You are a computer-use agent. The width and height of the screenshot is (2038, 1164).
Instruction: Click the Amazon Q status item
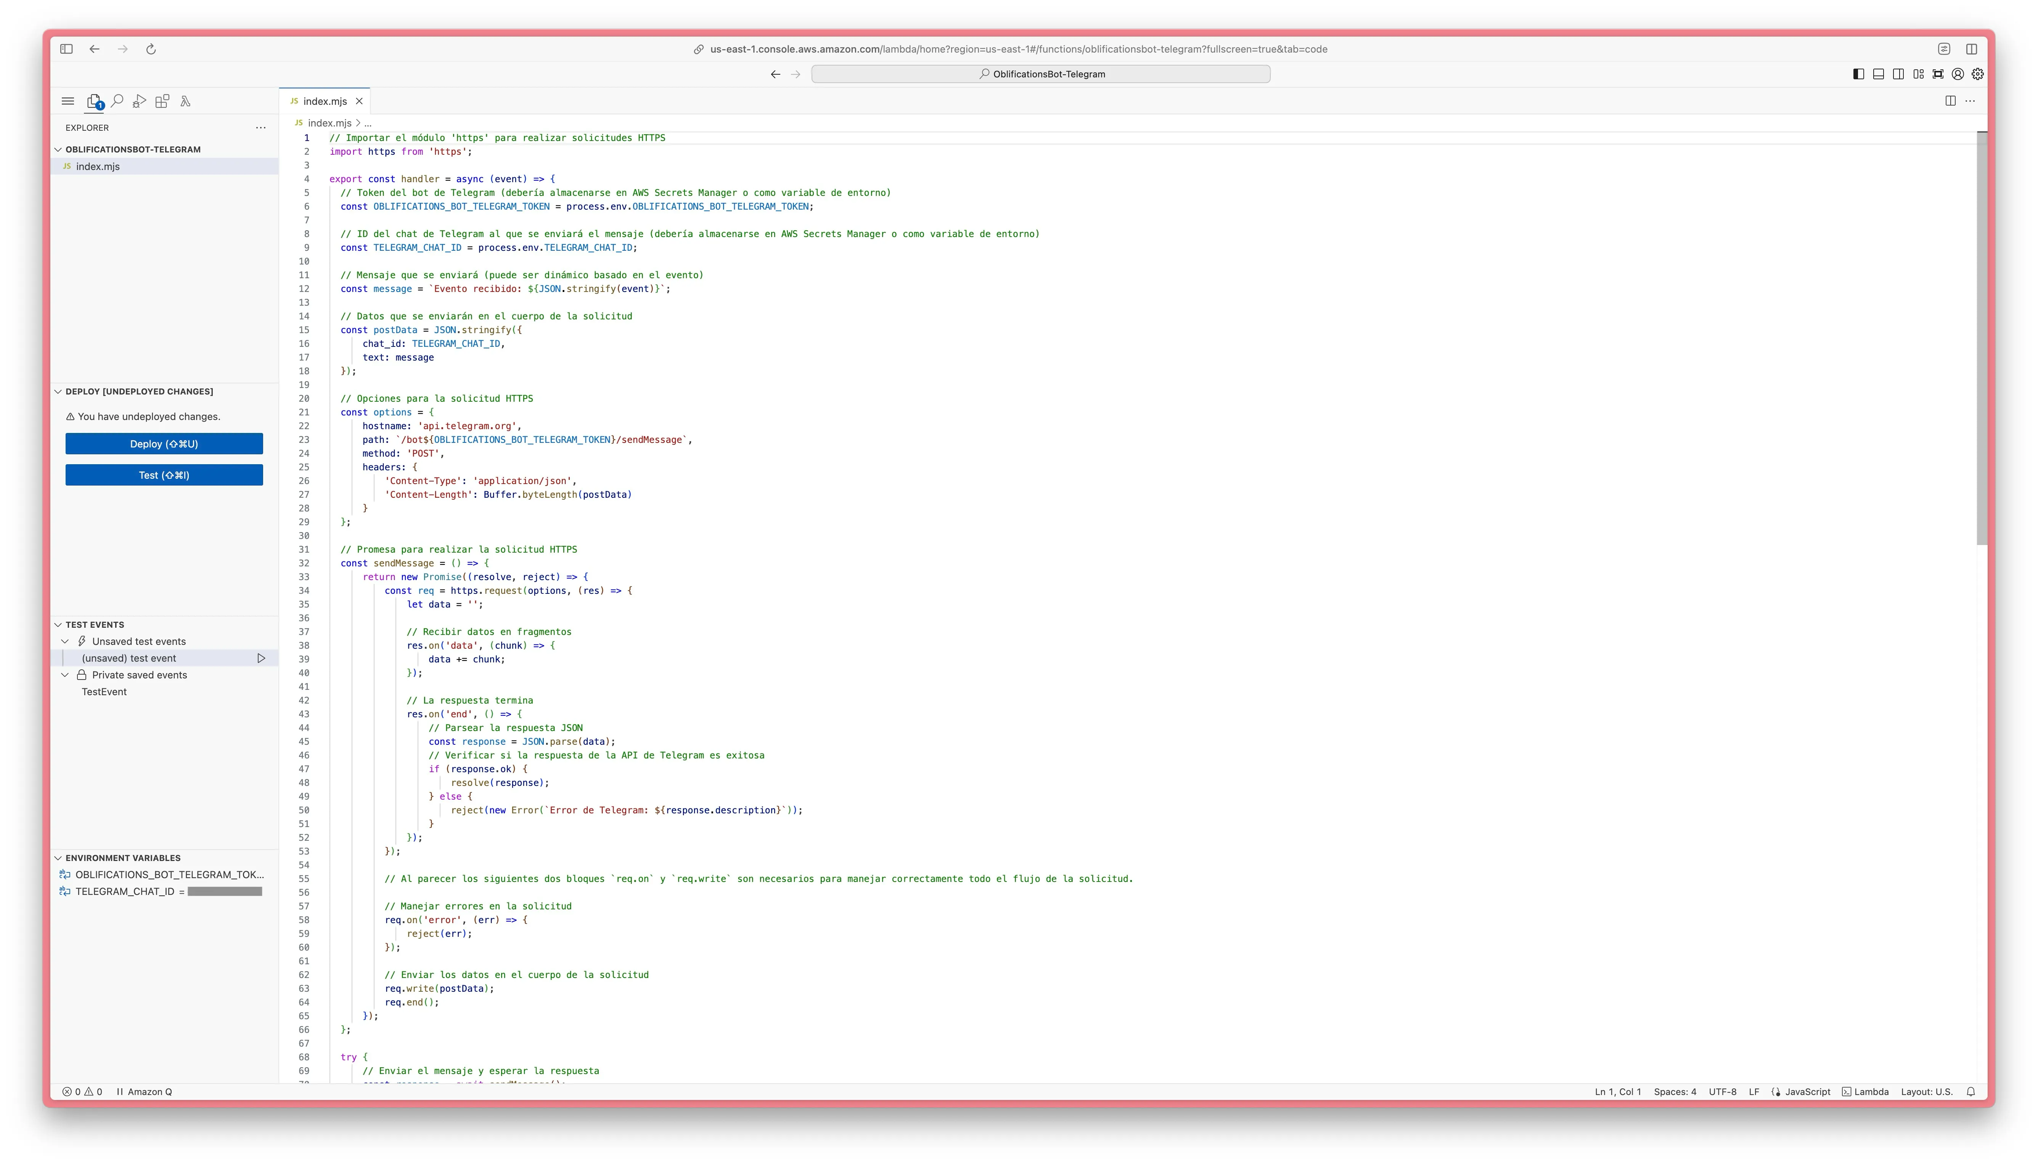click(144, 1092)
